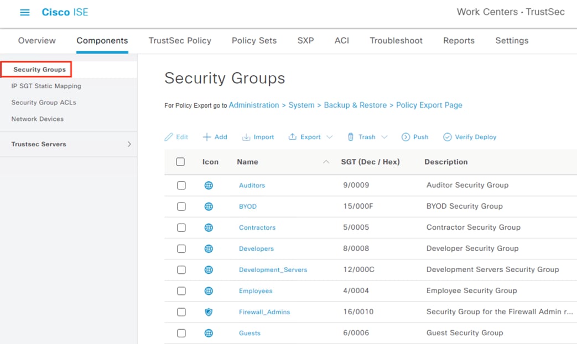Viewport: 577px width, 344px height.
Task: Click the globe icon for Auditors
Action: tap(209, 186)
